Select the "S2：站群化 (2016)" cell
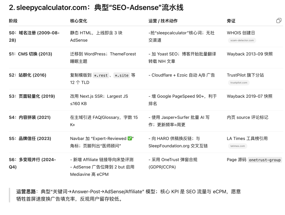 pos(28,75)
